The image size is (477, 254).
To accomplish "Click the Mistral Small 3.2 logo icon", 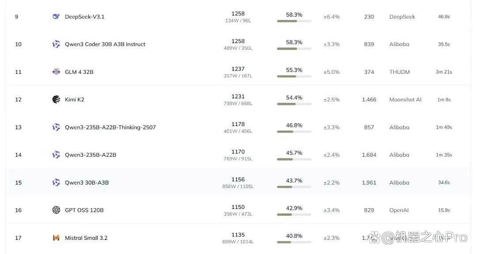I will [56, 238].
